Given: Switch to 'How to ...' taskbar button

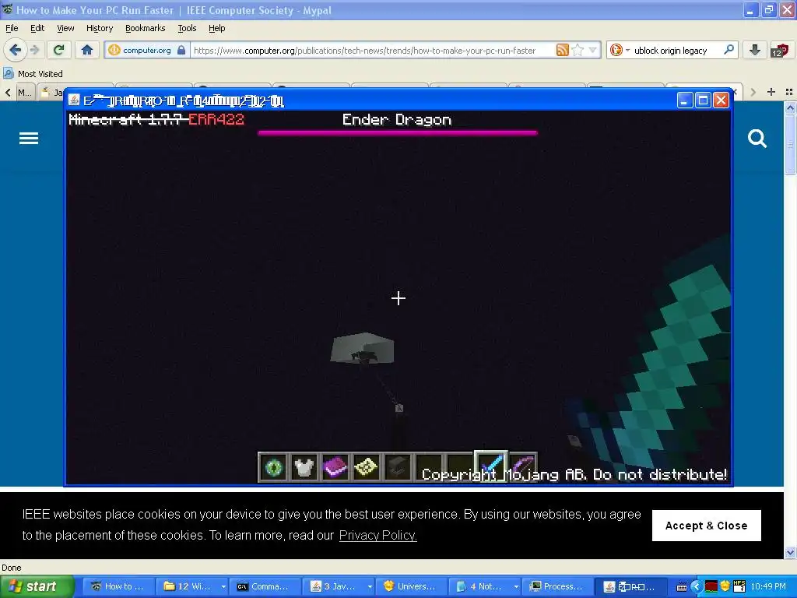Looking at the screenshot, I should coord(118,586).
